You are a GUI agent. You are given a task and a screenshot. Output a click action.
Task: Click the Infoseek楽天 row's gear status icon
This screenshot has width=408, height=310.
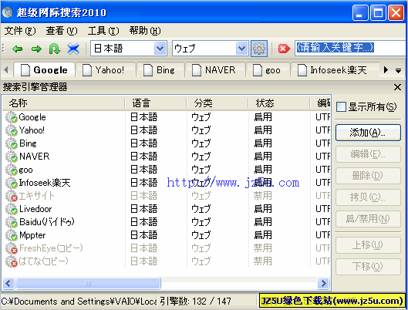pyautogui.click(x=12, y=183)
